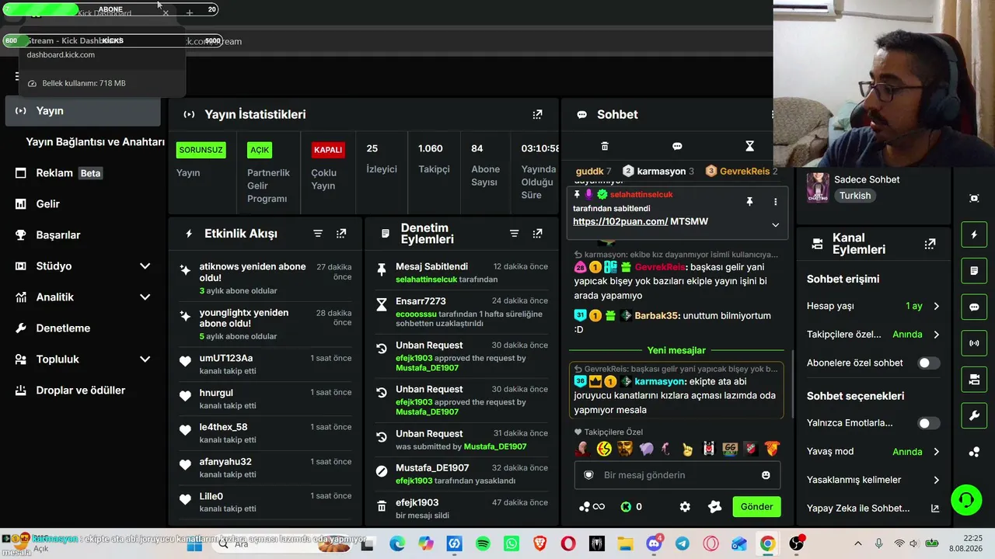The height and width of the screenshot is (559, 995).
Task: Open WhatsApp from the taskbar
Action: tap(511, 544)
